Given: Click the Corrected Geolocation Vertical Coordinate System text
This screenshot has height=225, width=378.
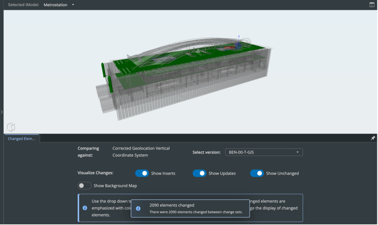Looking at the screenshot, I should click(x=141, y=152).
